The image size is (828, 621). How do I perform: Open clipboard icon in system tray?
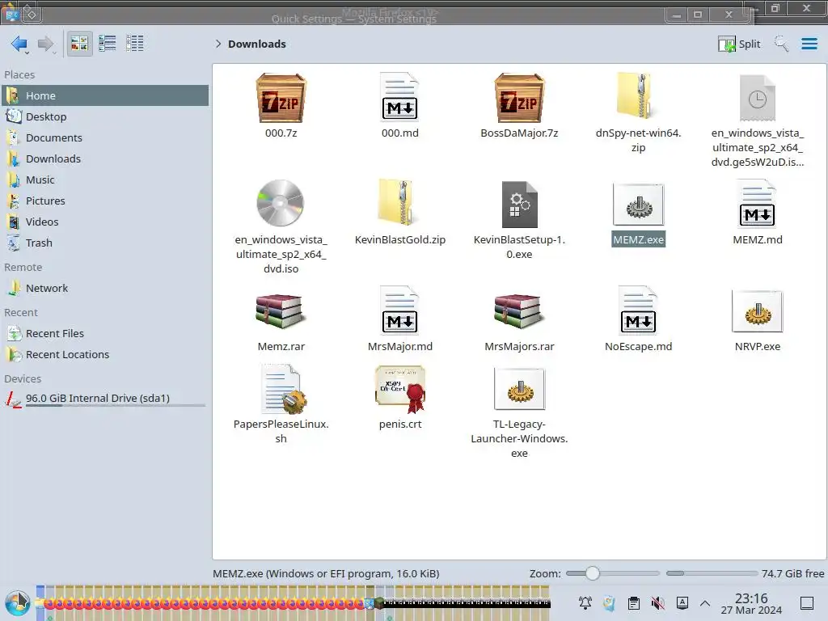634,603
